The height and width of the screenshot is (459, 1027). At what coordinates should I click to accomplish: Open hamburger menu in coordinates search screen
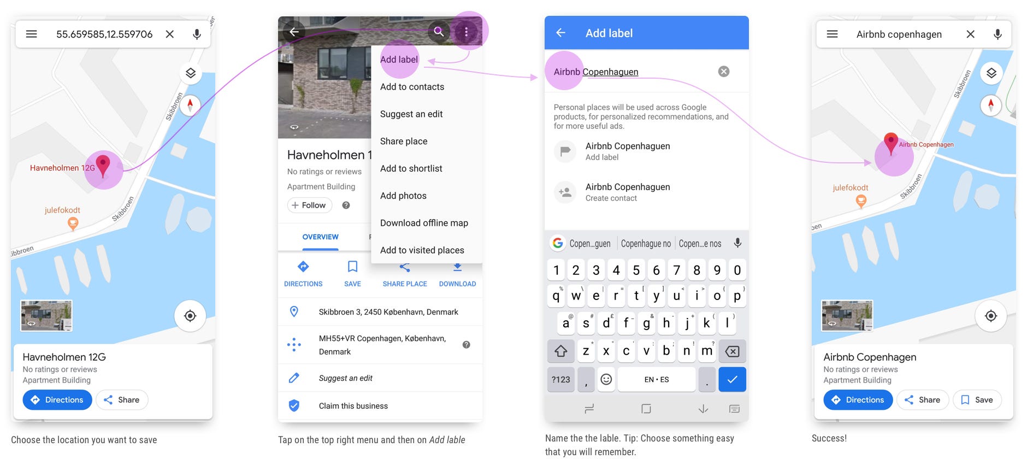coord(32,34)
